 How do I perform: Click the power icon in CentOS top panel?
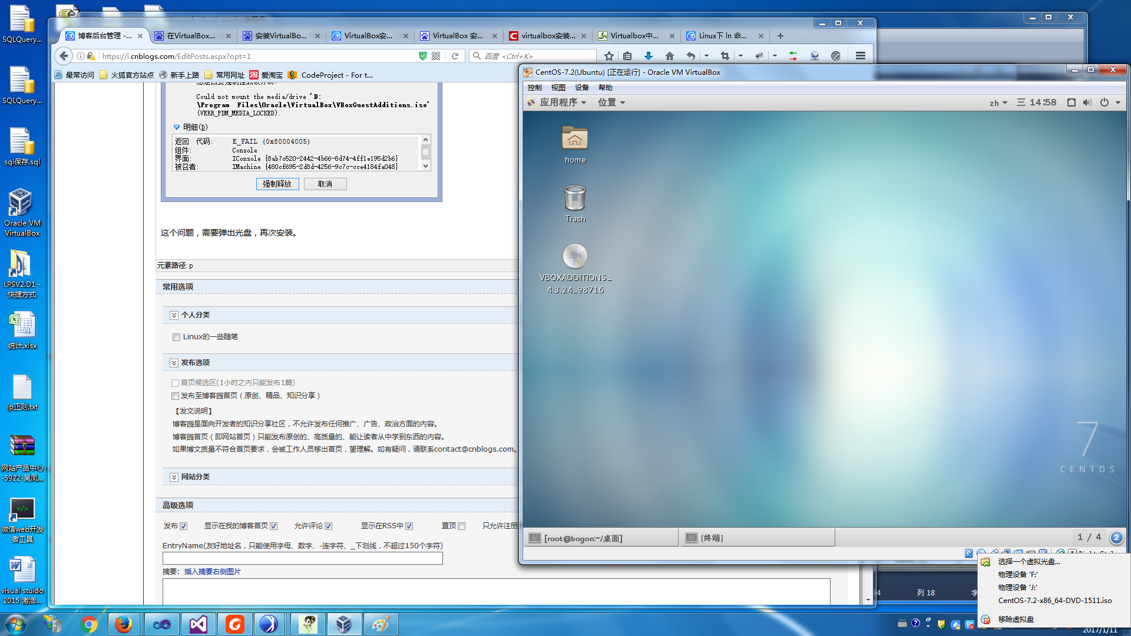point(1104,102)
